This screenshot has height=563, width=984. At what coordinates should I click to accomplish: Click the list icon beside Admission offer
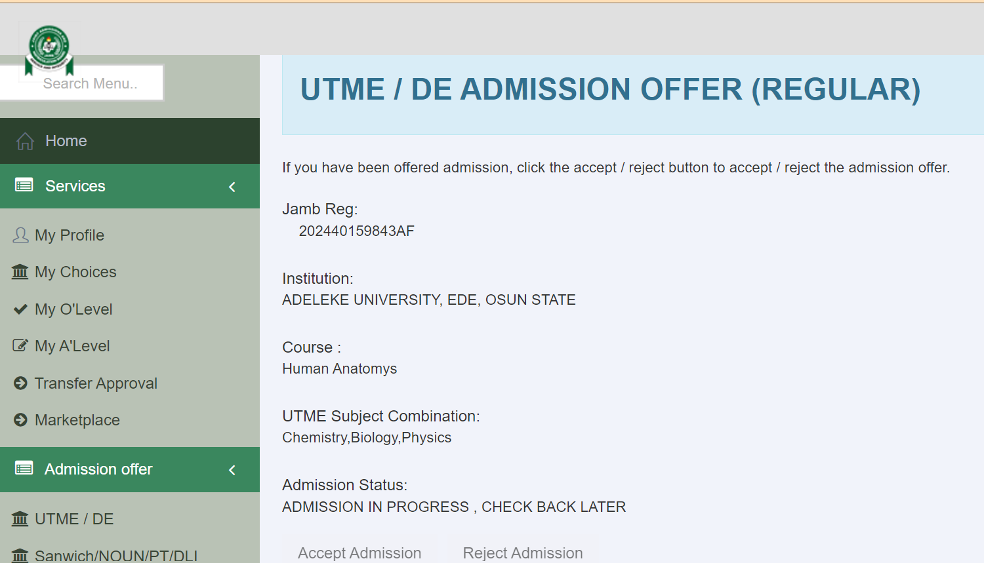pos(24,468)
